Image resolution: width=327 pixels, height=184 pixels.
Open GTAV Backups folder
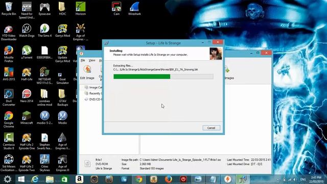tap(62, 98)
